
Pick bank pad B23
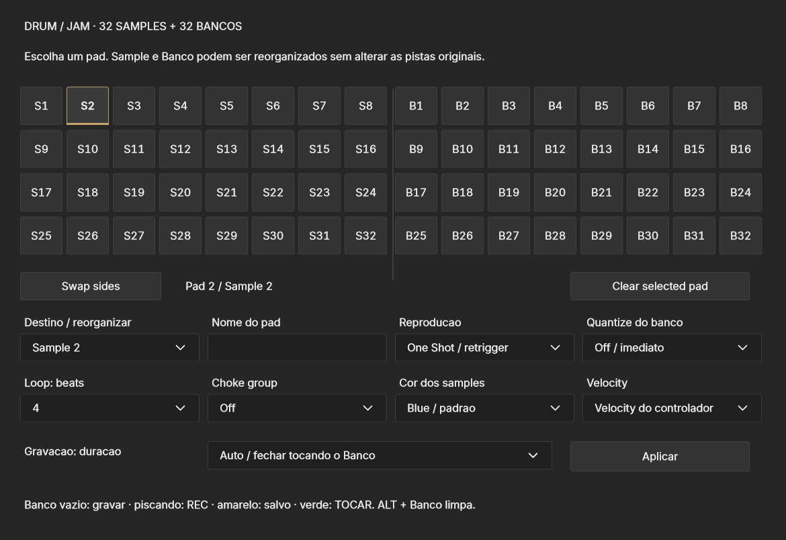tap(694, 193)
